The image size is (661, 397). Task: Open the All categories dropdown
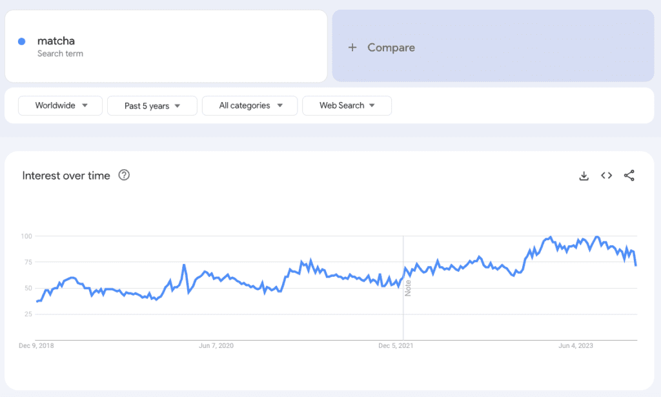point(250,105)
